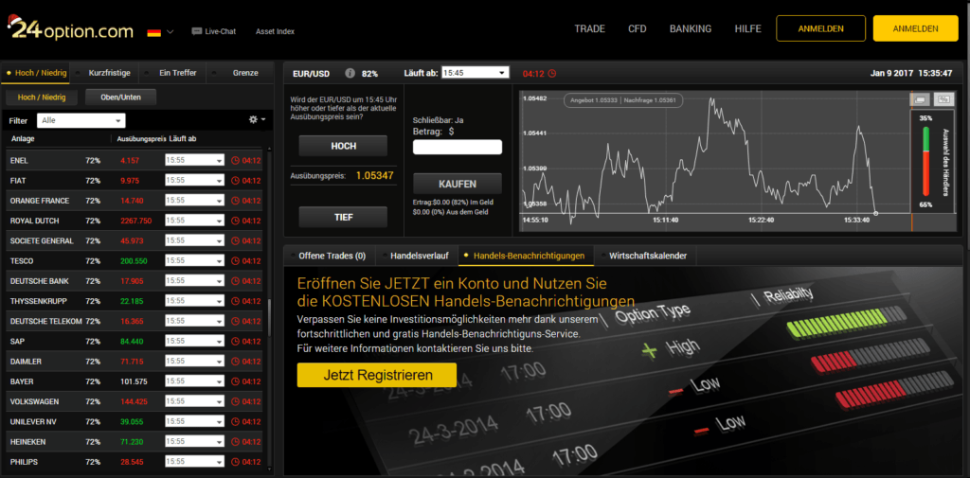
Task: Open expiry dropdown in BAYER row
Action: [x=195, y=381]
